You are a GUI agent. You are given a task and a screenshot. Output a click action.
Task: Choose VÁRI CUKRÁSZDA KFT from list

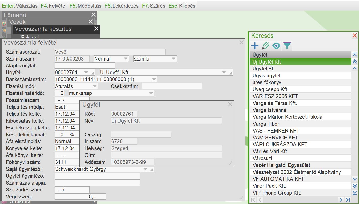tap(280, 145)
